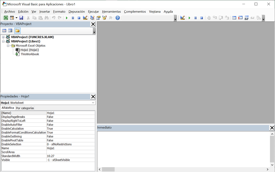Click the Redo arrow icon
Screen dimensions: 275x172
tap(60, 18)
